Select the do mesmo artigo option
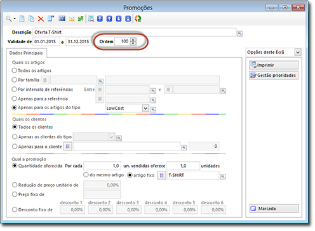Screen dimensions: 315x231 coord(86,175)
